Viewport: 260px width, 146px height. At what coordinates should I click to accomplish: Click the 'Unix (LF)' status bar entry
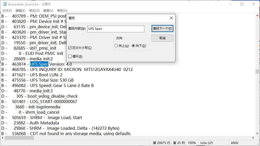(207, 143)
